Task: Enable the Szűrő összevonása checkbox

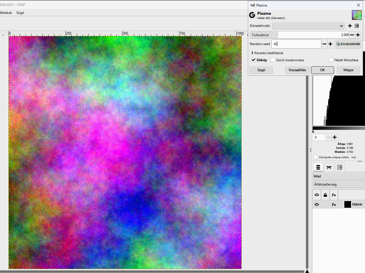Action: tap(273, 60)
